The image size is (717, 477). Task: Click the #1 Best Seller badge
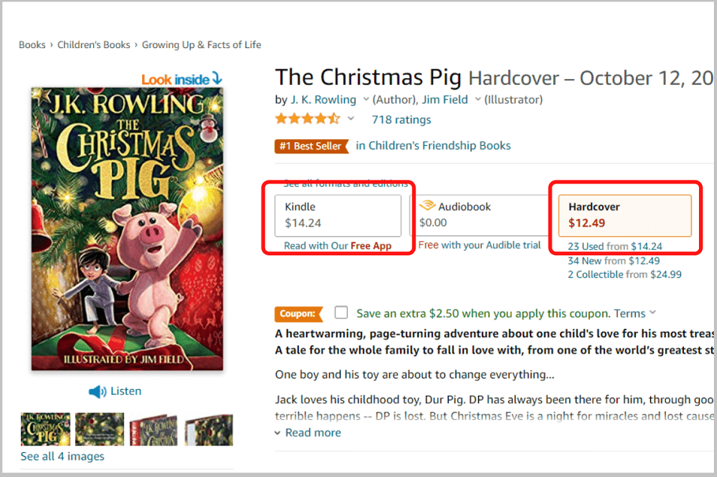coord(311,146)
